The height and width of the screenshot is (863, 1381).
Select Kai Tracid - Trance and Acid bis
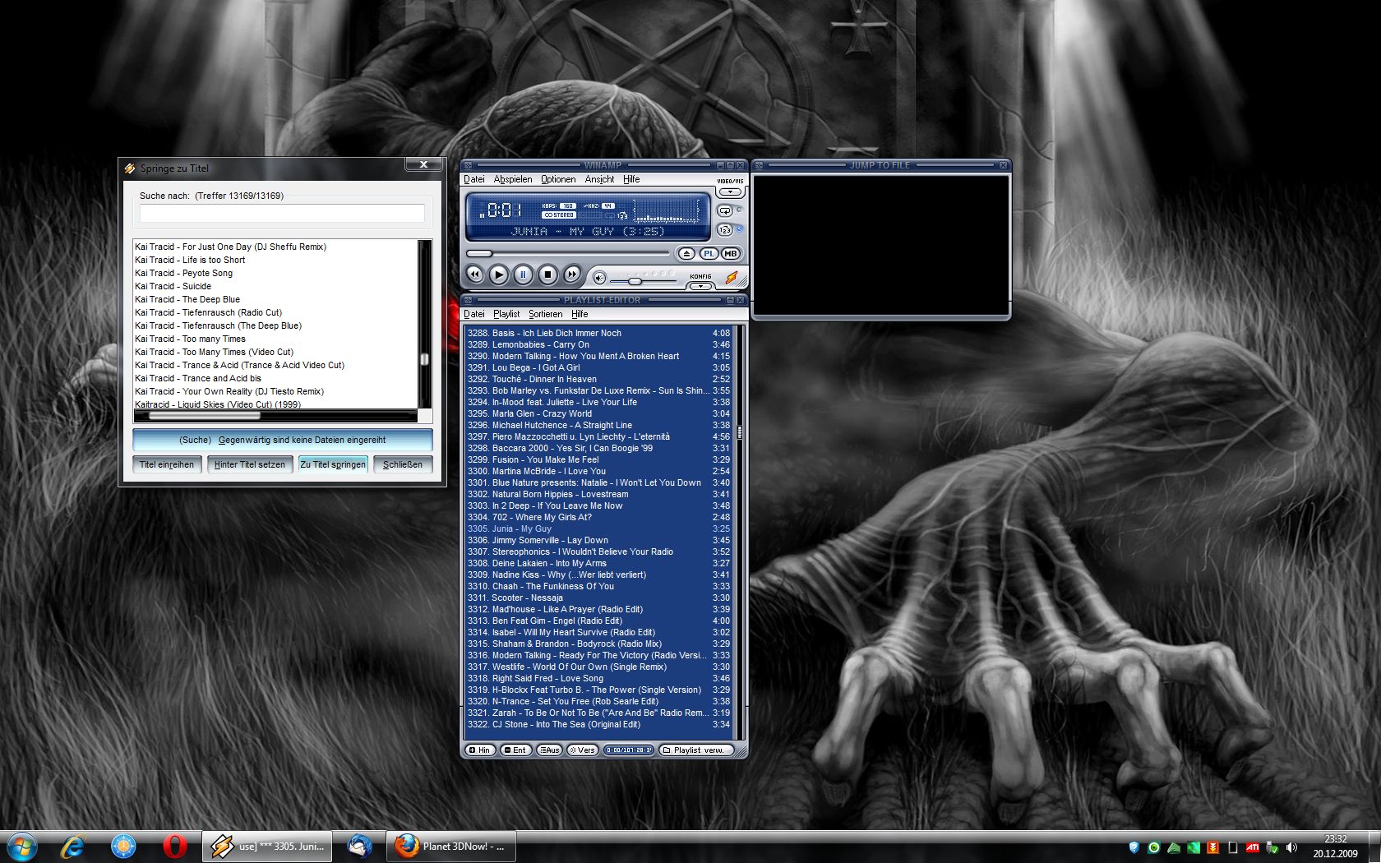275,378
